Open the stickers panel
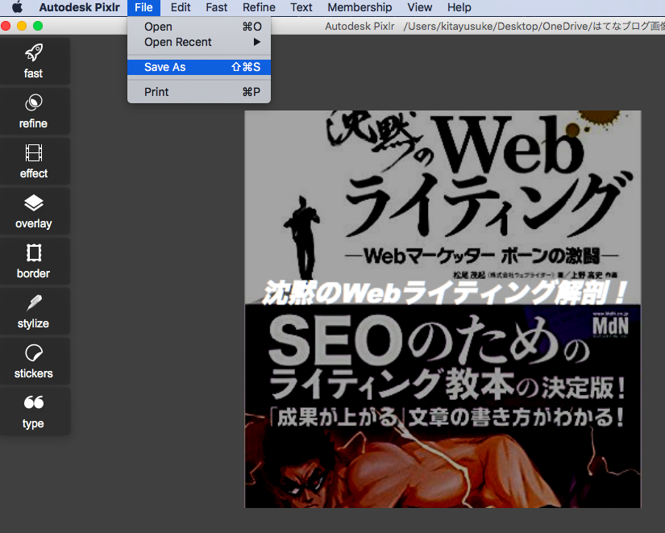Viewport: 665px width, 533px height. click(x=34, y=361)
